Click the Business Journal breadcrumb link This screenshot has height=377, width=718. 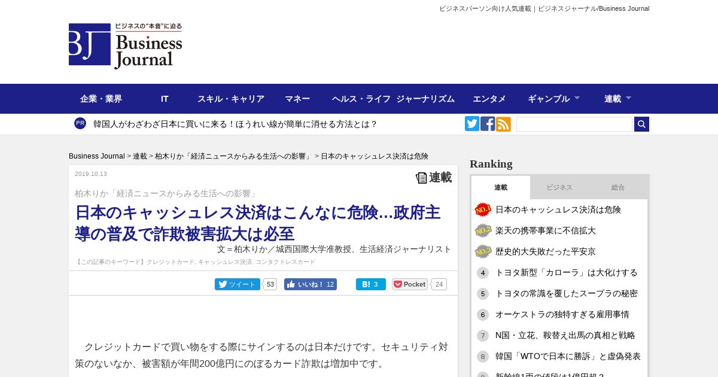(x=97, y=156)
